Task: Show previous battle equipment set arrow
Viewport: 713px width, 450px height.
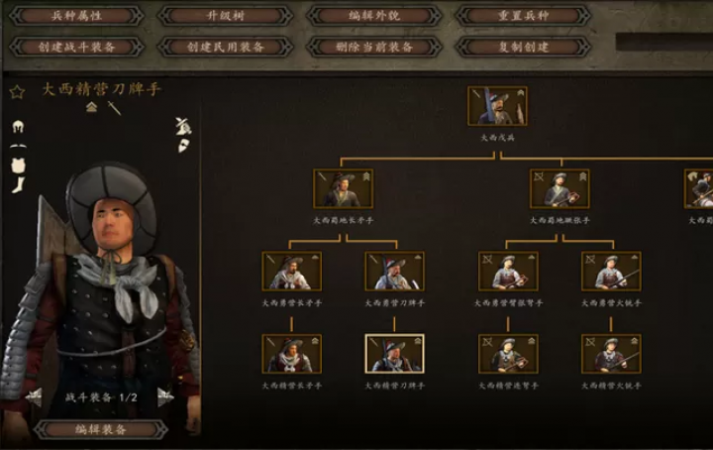Action: point(35,397)
